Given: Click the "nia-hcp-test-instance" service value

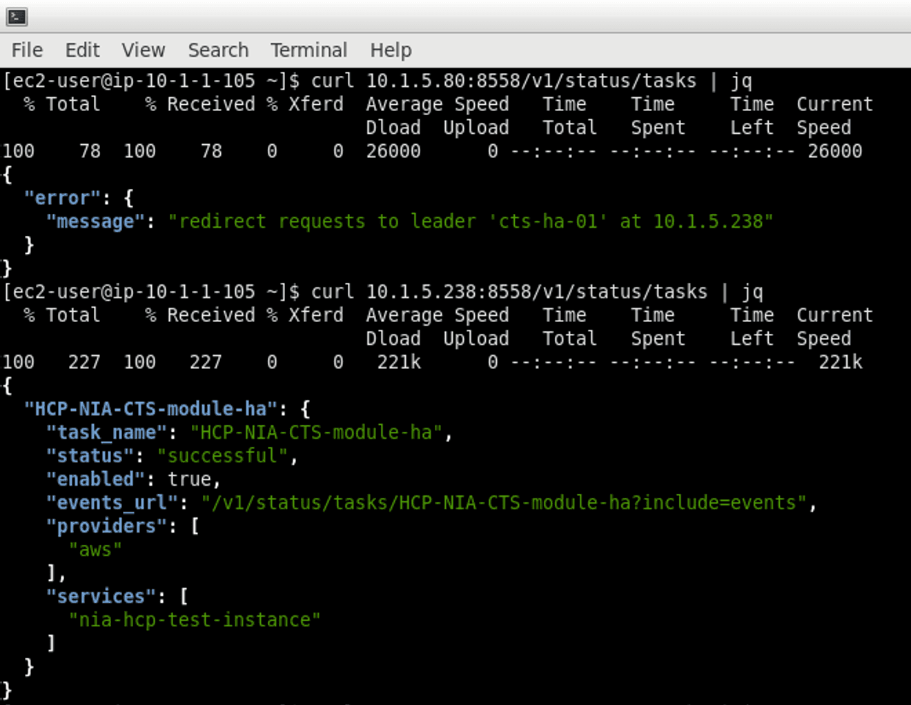Looking at the screenshot, I should [194, 621].
